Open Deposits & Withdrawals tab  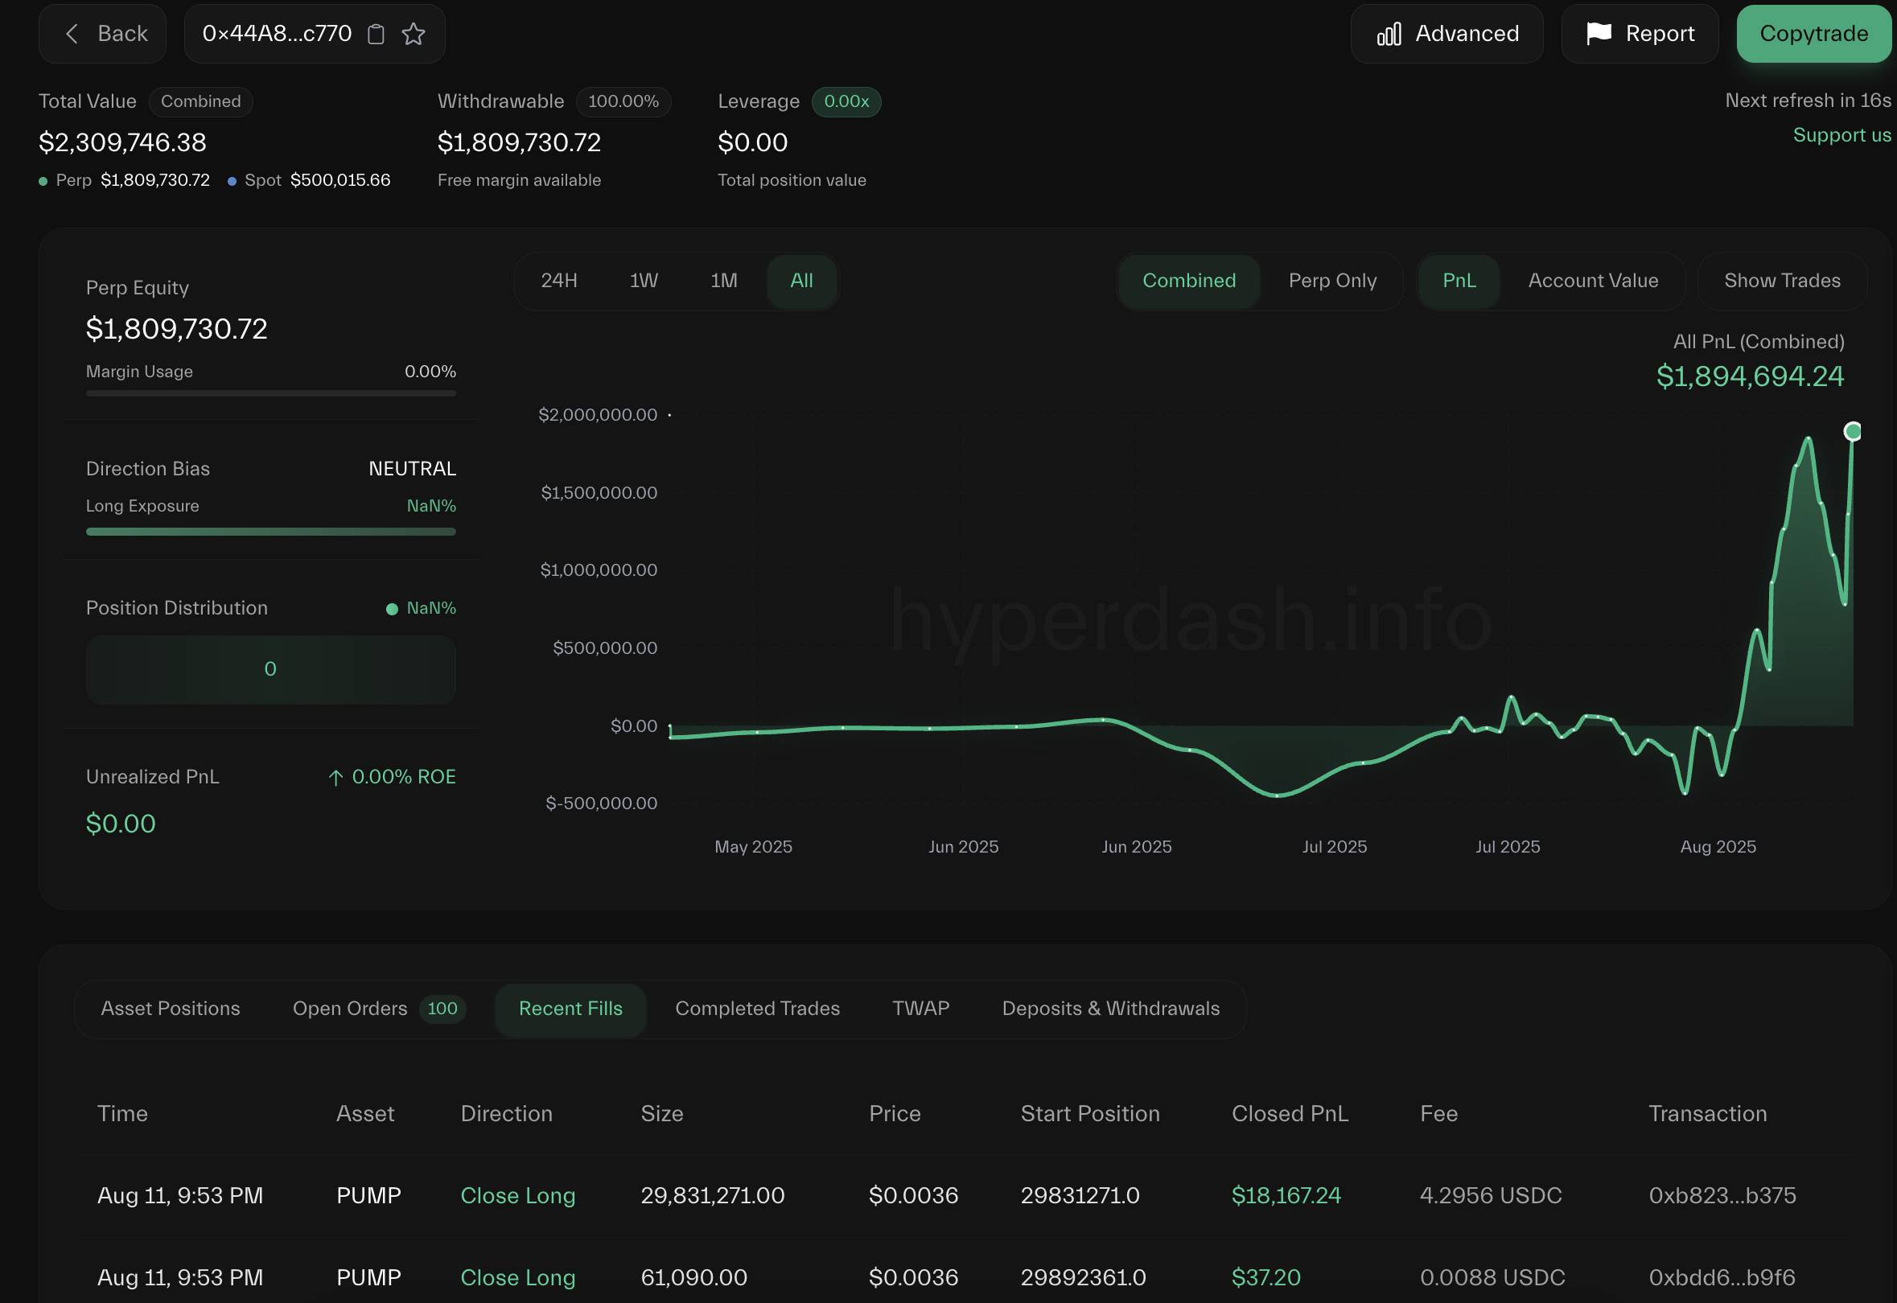pyautogui.click(x=1110, y=1009)
